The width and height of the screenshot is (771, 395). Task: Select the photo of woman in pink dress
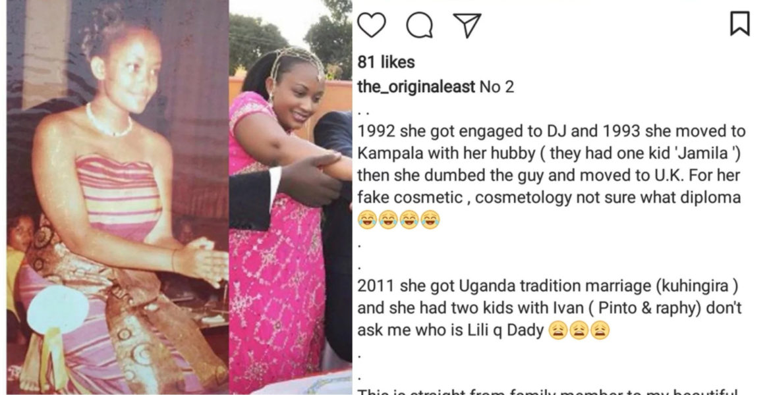point(291,197)
